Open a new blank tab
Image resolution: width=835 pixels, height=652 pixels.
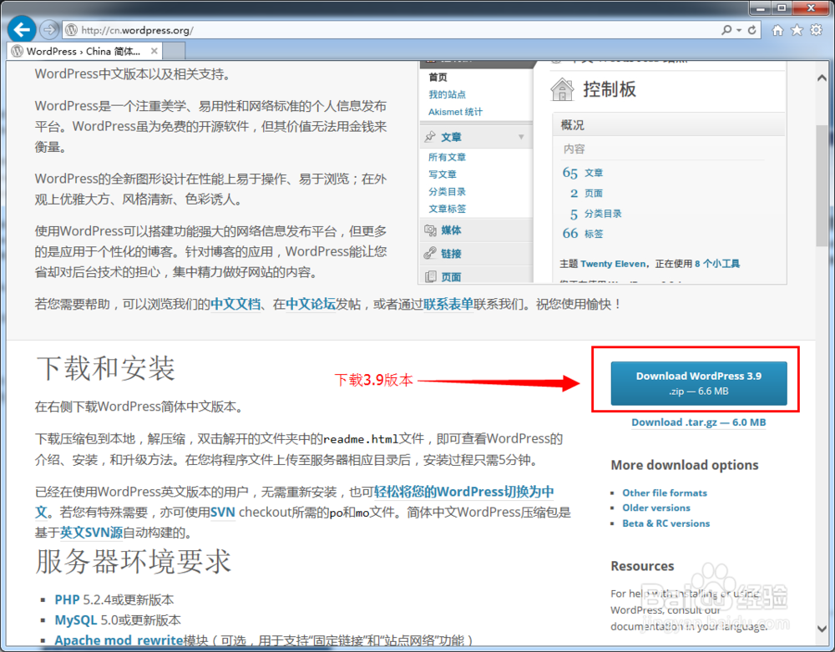coord(174,51)
